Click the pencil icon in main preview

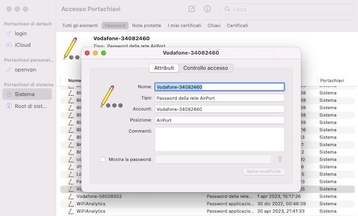(x=72, y=48)
